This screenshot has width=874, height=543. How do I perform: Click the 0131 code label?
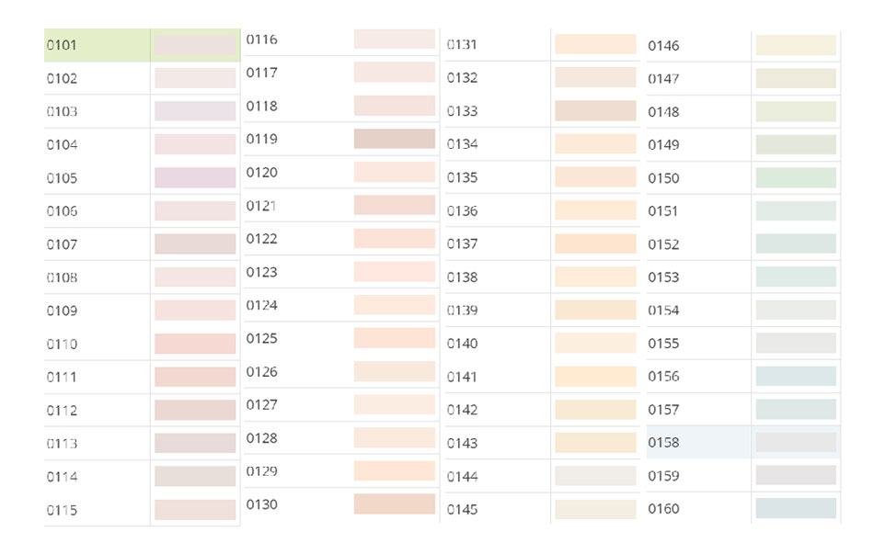coord(463,45)
